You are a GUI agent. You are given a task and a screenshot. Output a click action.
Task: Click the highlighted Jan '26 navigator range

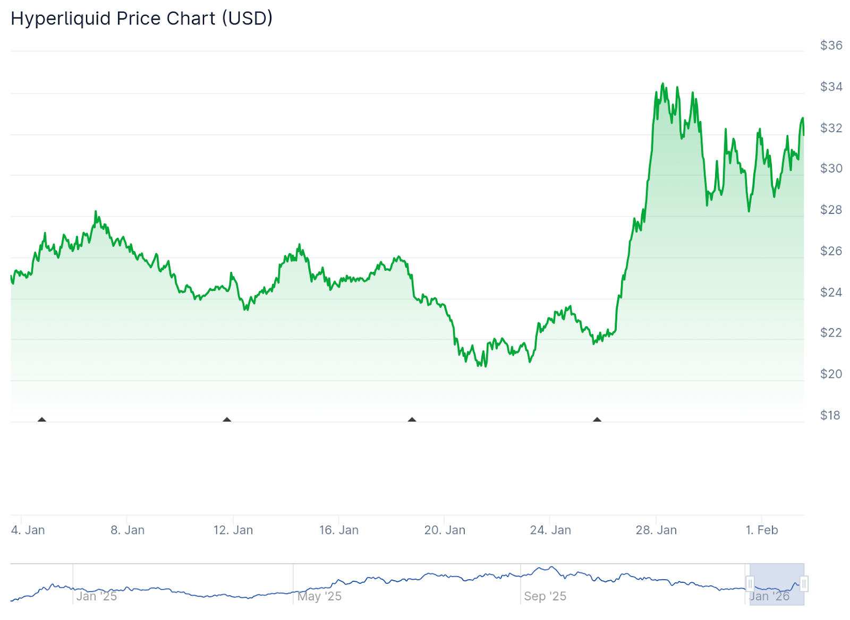pyautogui.click(x=777, y=584)
